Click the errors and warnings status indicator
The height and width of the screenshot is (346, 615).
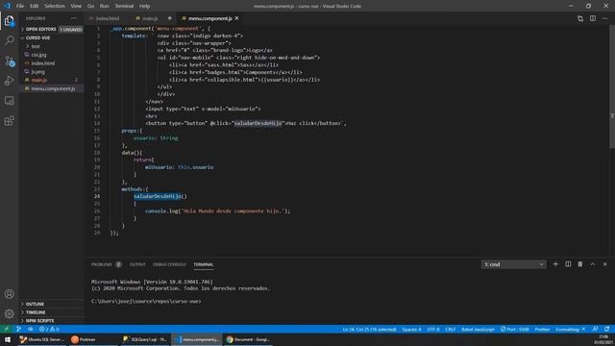49,329
